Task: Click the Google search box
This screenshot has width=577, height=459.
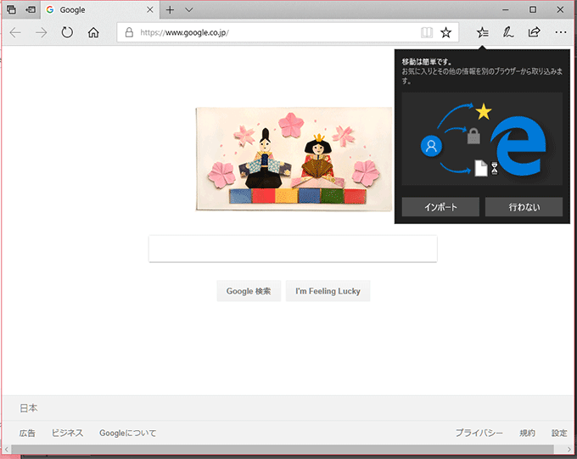Action: (293, 249)
